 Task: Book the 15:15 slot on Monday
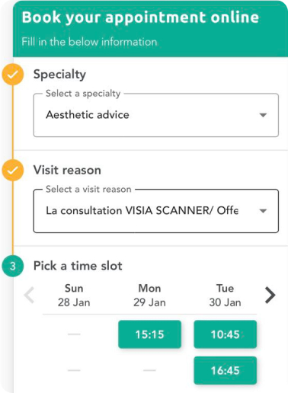(x=149, y=334)
